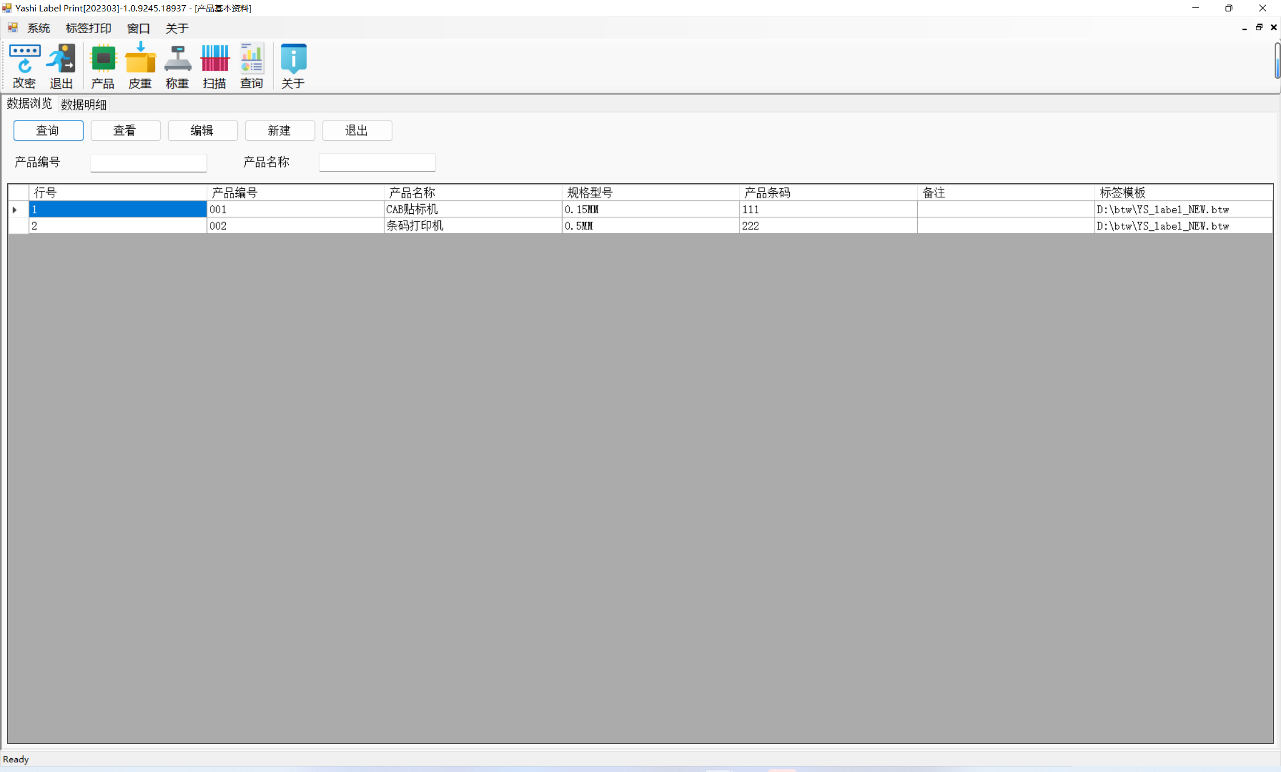Image resolution: width=1281 pixels, height=772 pixels.
Task: Open the 查询 report toolbar icon
Action: pos(252,66)
